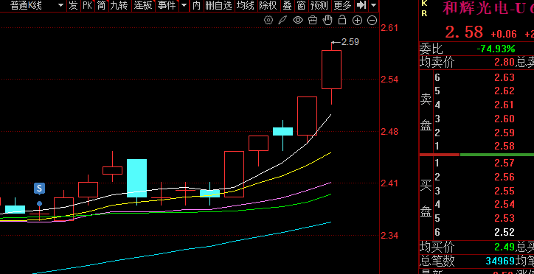Click the price change +0.06
Image resolution: width=534 pixels, height=274 pixels.
click(503, 34)
